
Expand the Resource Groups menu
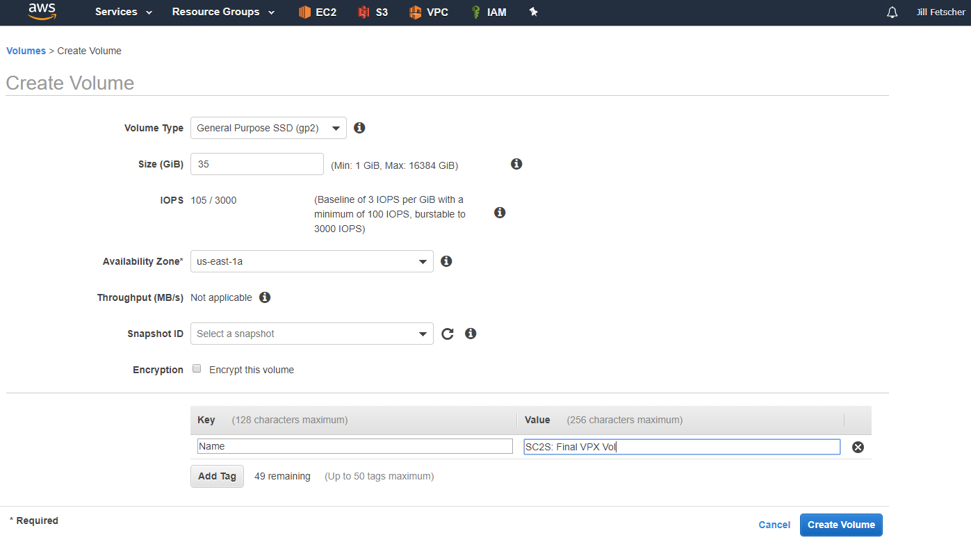[223, 12]
